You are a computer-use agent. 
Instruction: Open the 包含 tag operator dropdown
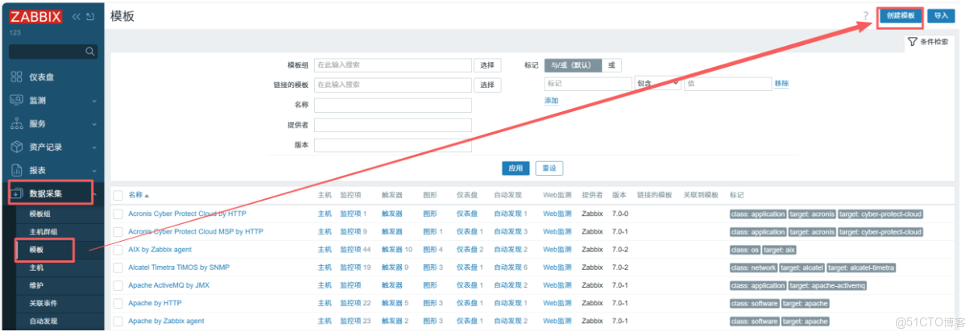658,84
